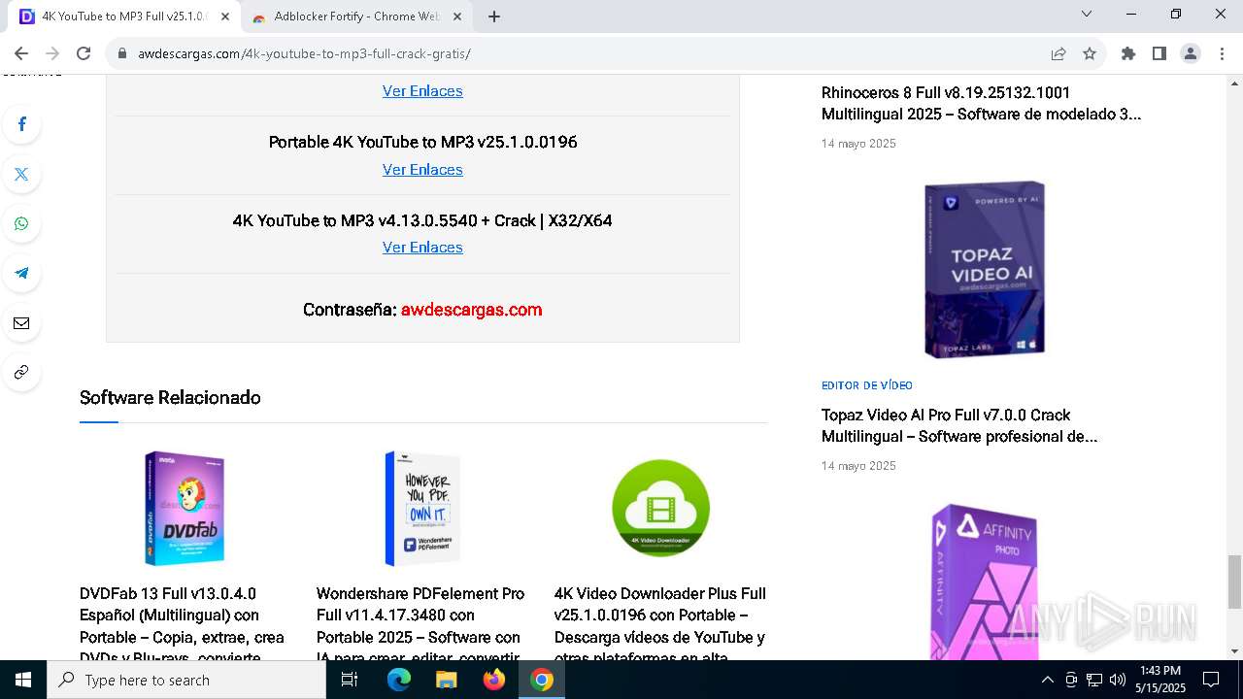Toggle the browser side panel
Image resolution: width=1243 pixels, height=699 pixels.
click(1159, 53)
